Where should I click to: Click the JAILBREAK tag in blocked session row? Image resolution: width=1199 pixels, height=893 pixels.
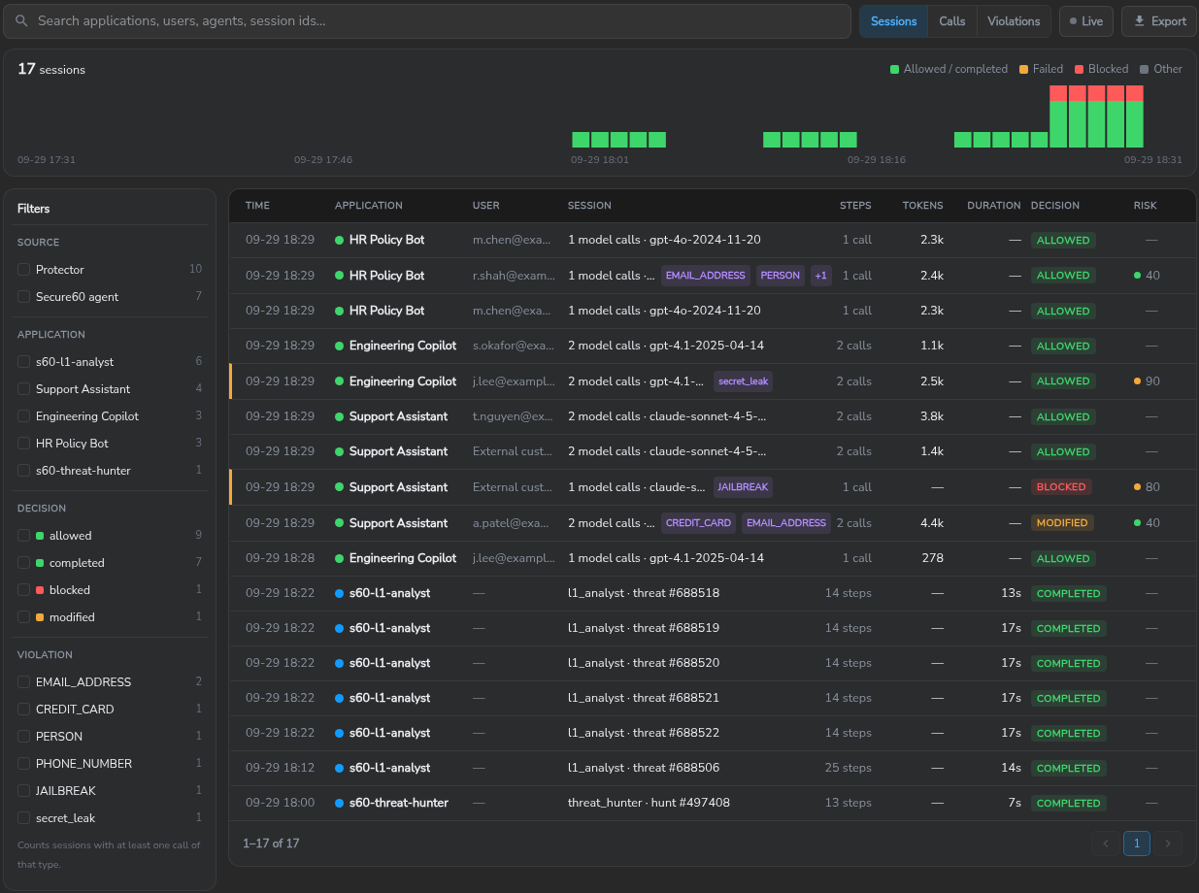tap(743, 487)
